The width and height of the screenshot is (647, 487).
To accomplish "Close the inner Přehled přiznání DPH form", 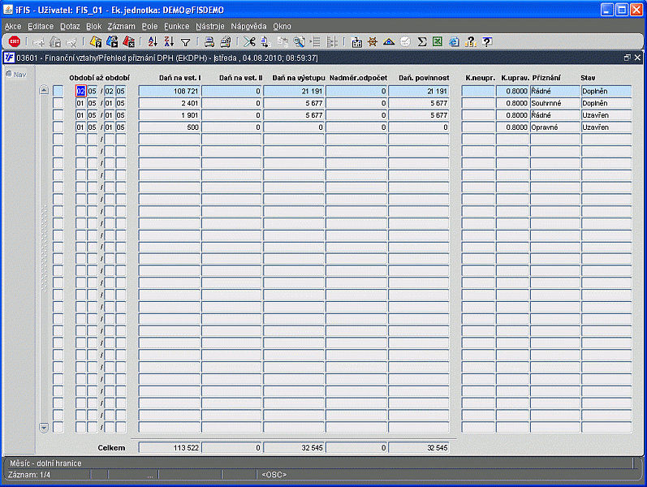I will click(637, 58).
